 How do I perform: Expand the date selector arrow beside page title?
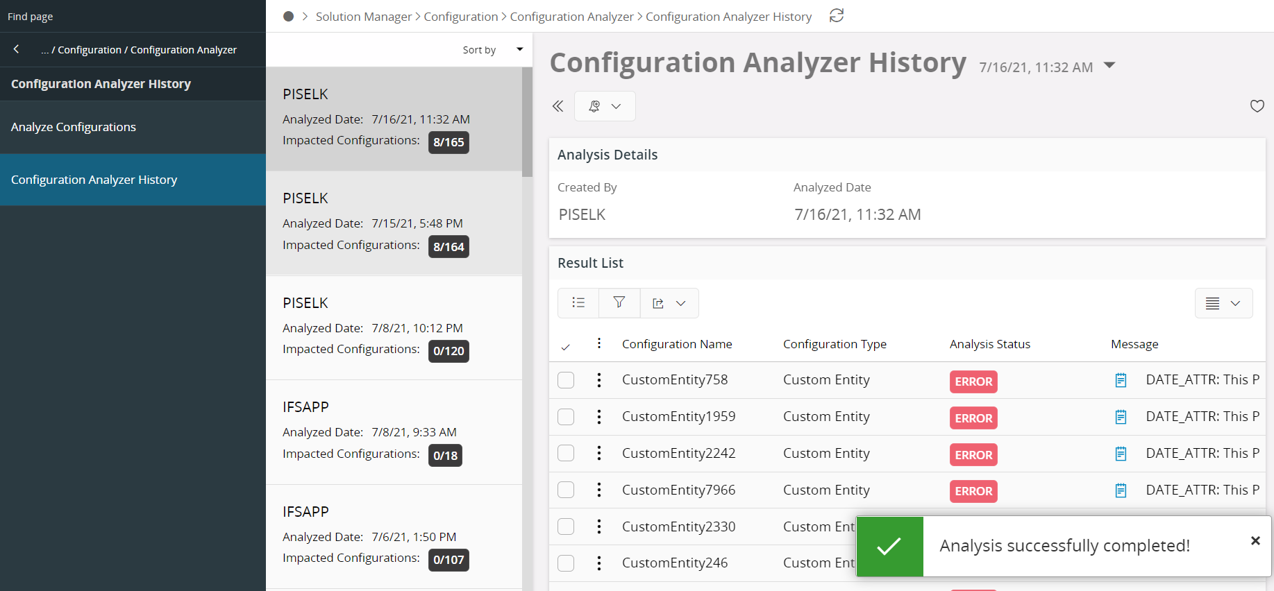[1109, 65]
